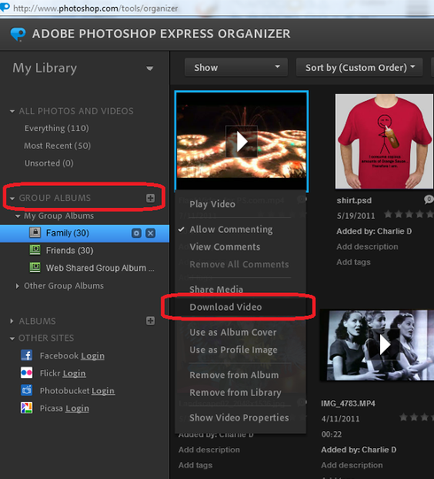The image size is (434, 479).
Task: Click the Friends album green icon
Action: 35,250
